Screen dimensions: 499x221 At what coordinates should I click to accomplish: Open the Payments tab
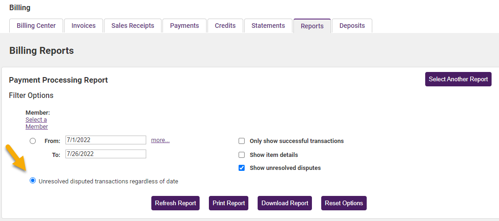click(x=184, y=26)
